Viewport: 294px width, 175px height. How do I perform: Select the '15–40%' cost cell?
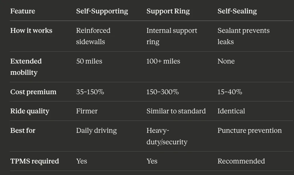pyautogui.click(x=230, y=92)
